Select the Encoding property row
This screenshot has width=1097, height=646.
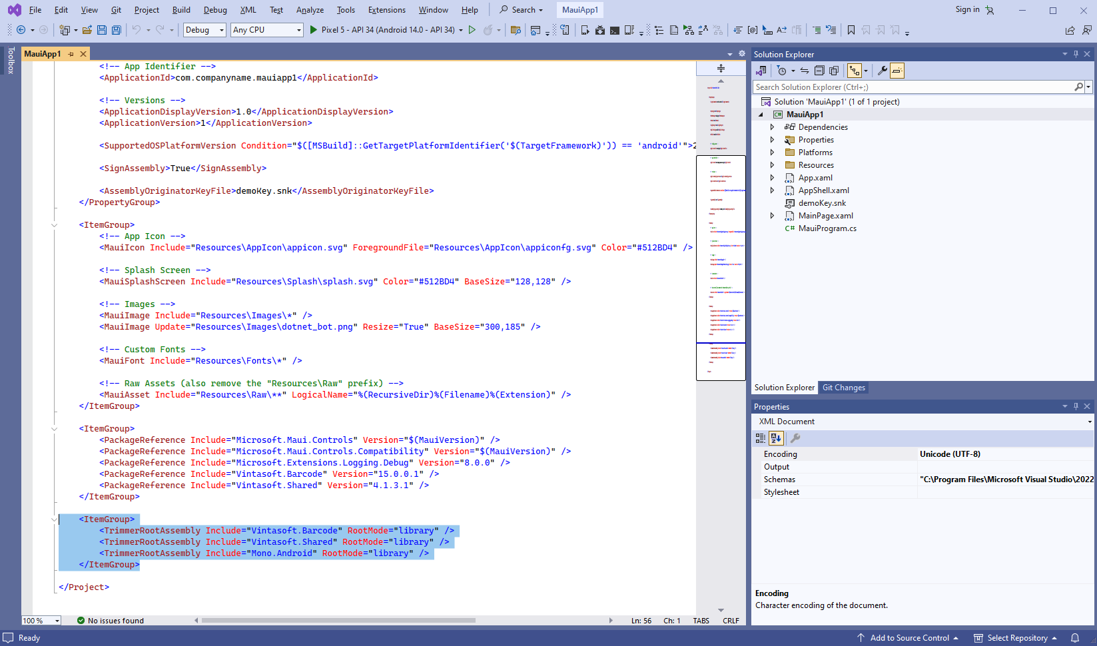coord(923,454)
